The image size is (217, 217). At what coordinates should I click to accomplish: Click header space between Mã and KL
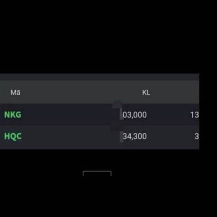coord(80,93)
